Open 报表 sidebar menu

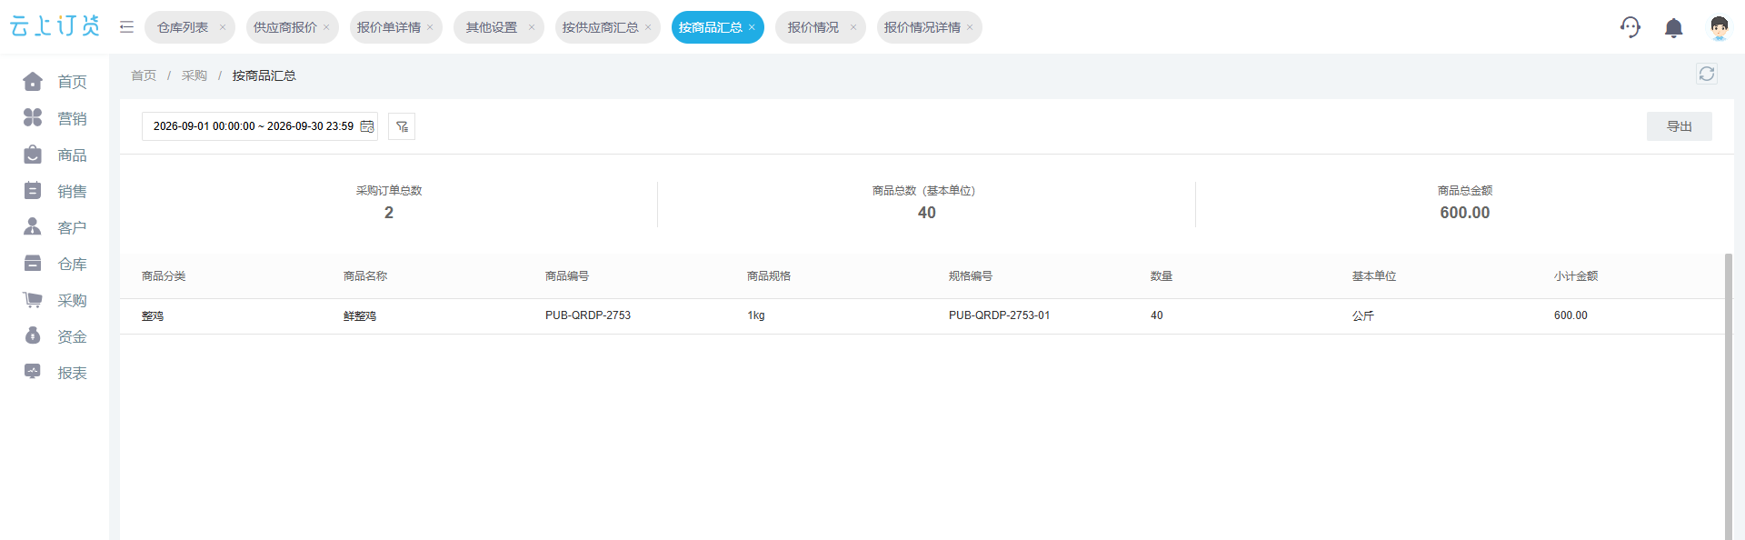click(55, 373)
